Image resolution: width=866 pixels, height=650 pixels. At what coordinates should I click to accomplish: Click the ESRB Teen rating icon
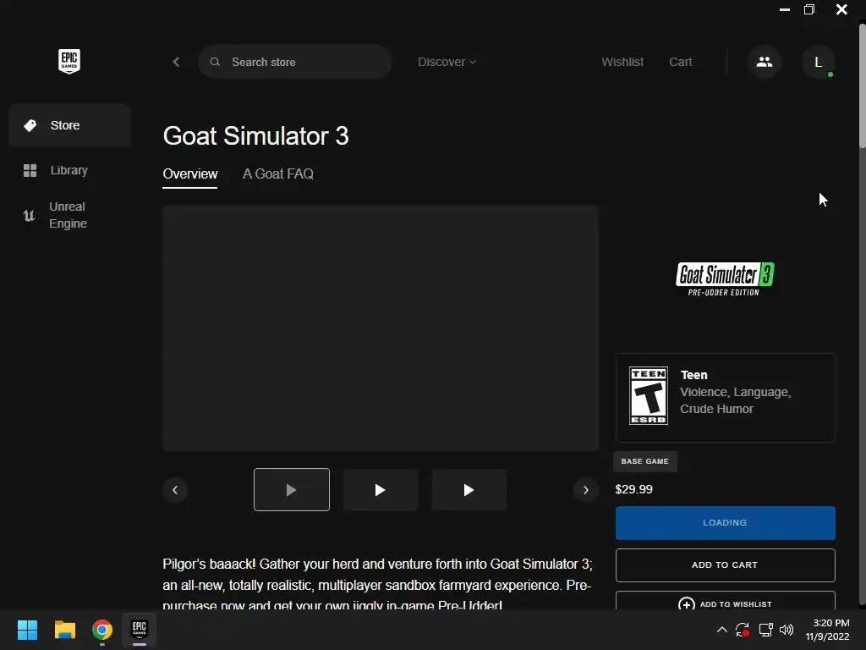click(649, 396)
